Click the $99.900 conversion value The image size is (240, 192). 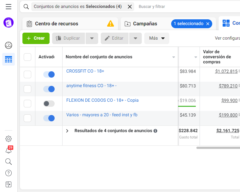(230, 101)
